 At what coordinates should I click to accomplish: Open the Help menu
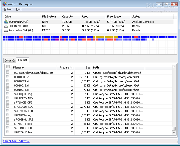(19, 9)
